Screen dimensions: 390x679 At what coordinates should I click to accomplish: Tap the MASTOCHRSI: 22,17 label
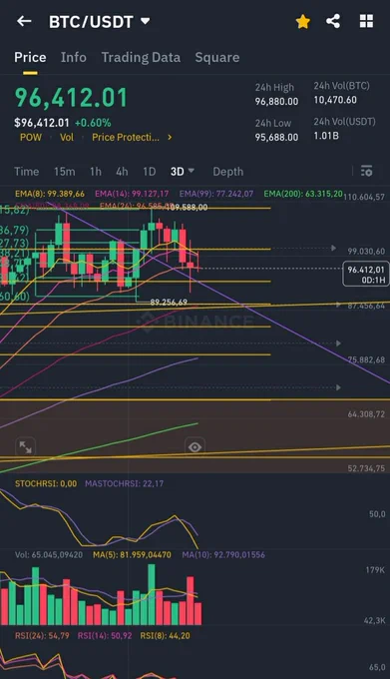(124, 483)
